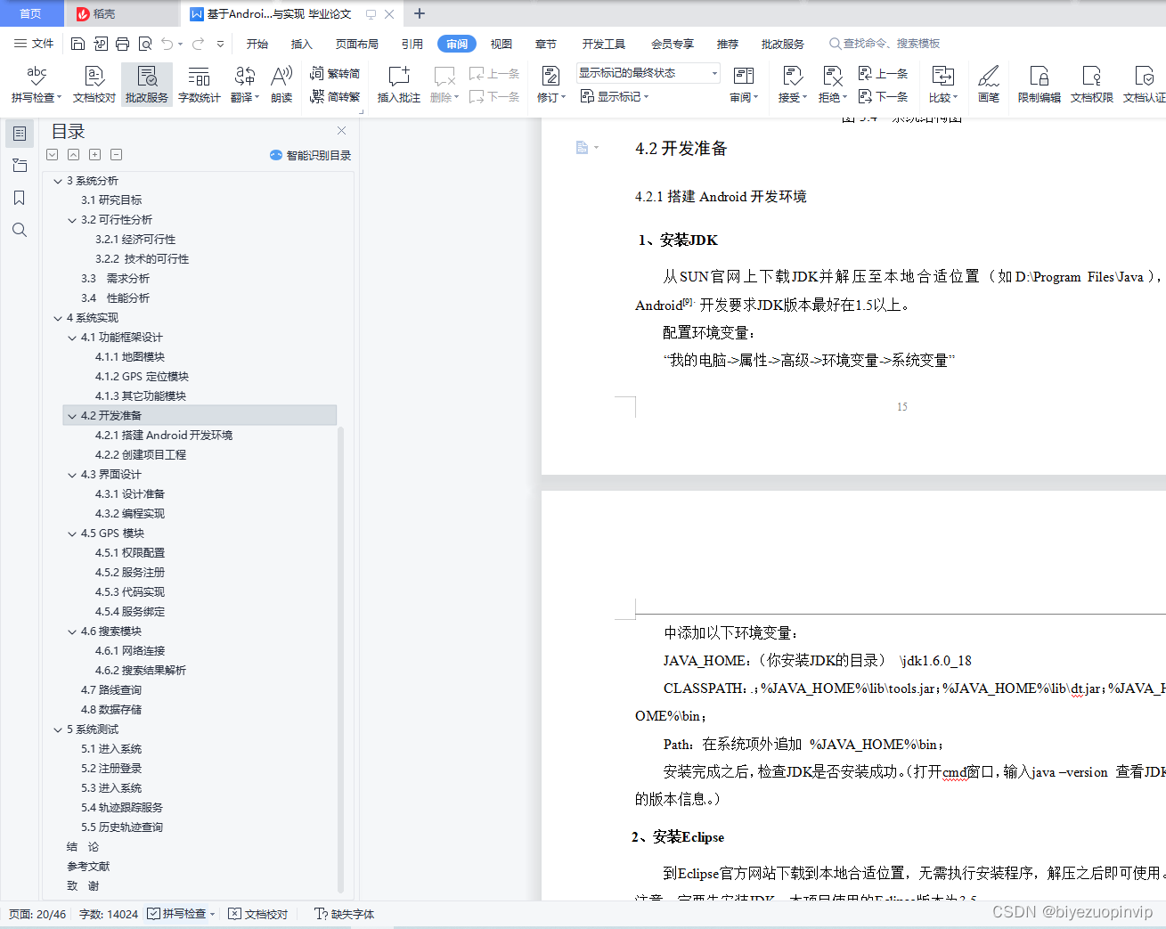The image size is (1166, 929).
Task: Jump to heading 4.3.2 编程实现
Action: tap(130, 514)
